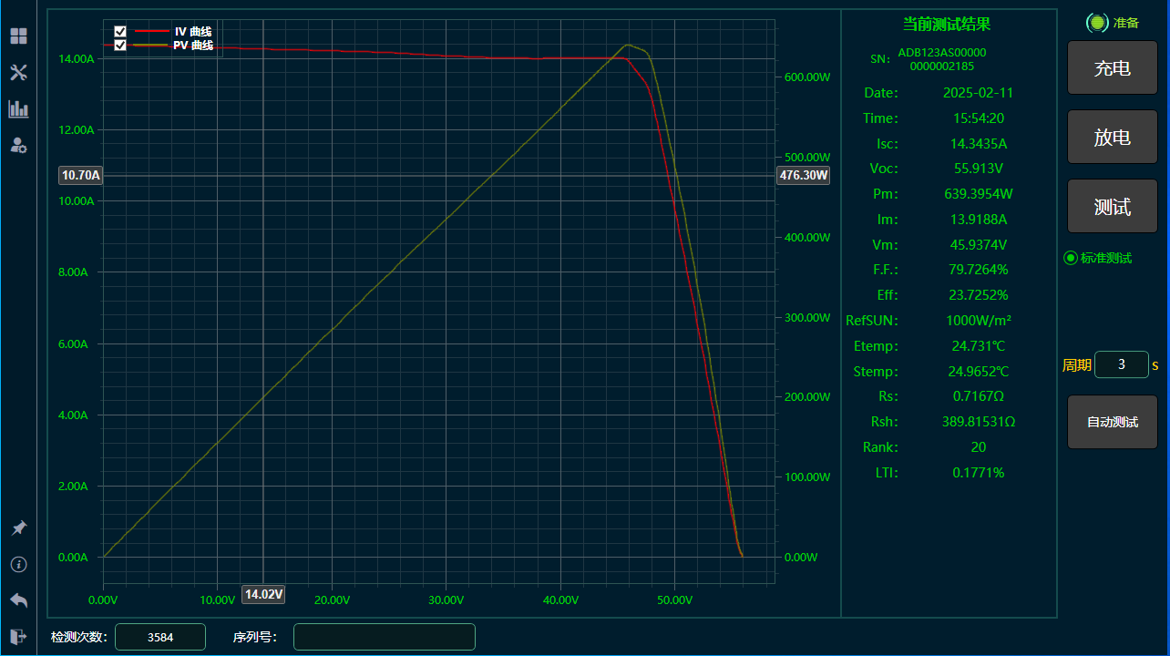
Task: Click the 周期 input field
Action: coord(1121,364)
